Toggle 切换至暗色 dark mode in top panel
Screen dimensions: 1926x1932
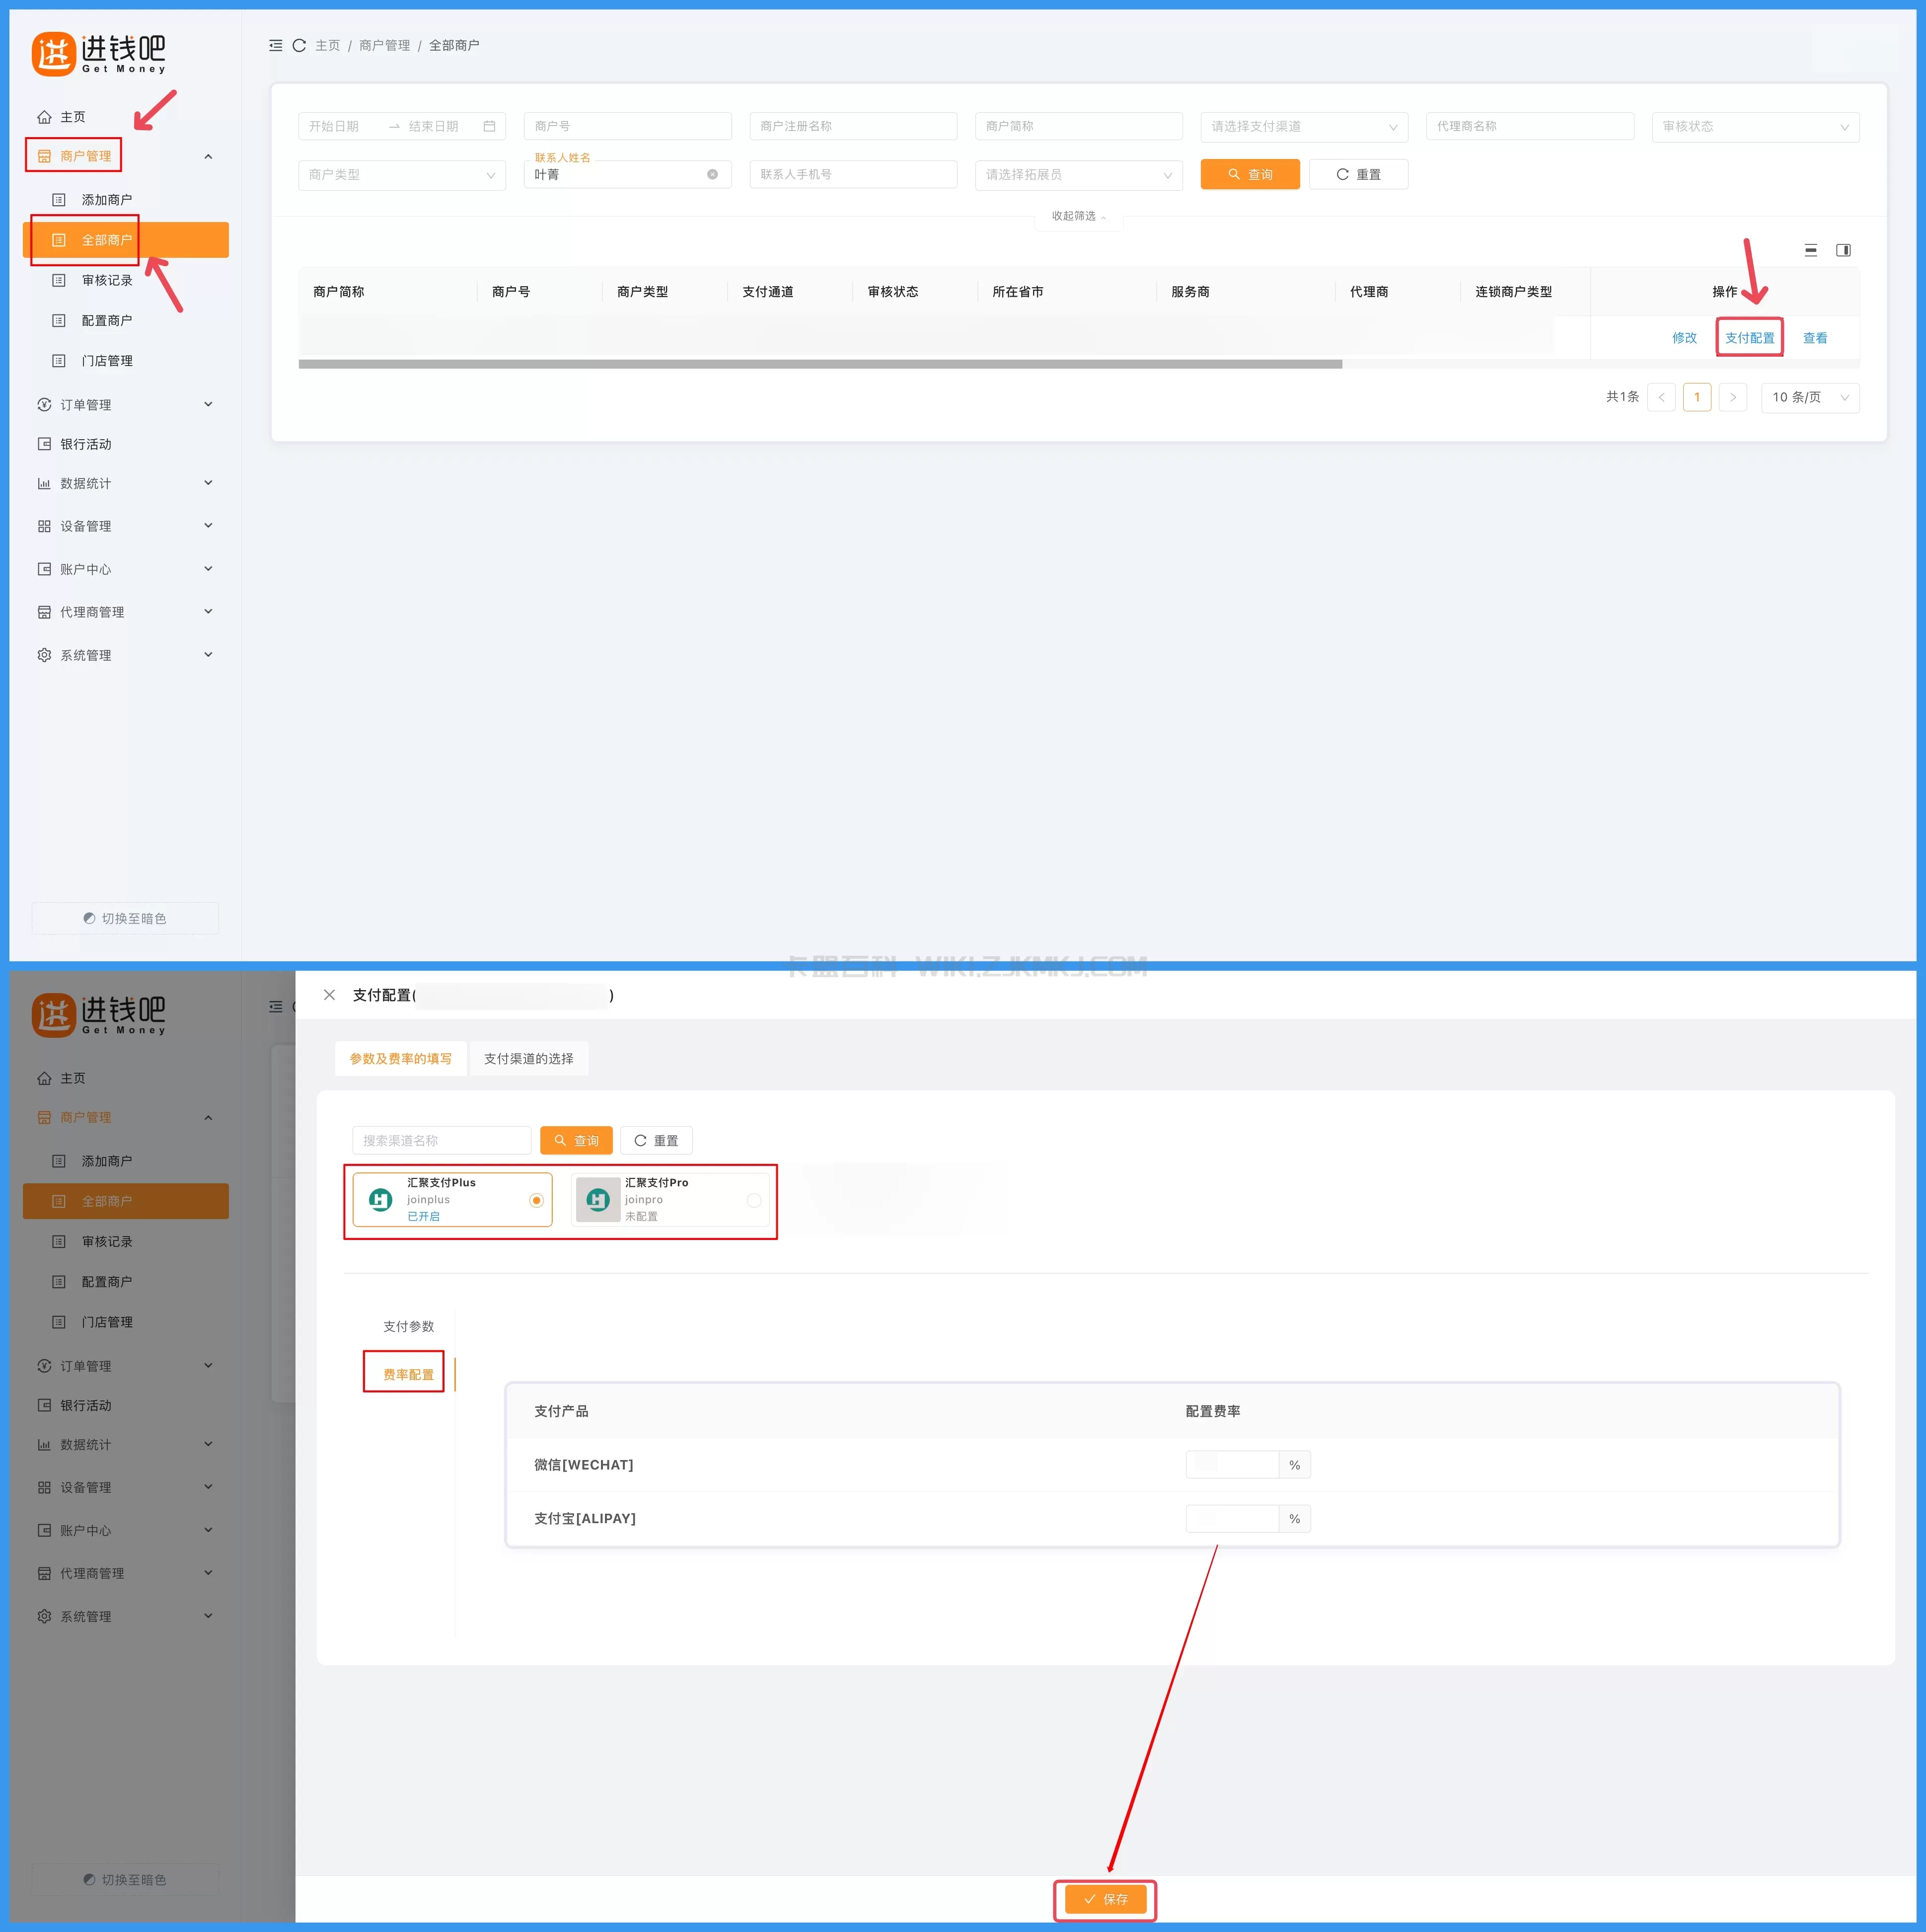tap(125, 918)
